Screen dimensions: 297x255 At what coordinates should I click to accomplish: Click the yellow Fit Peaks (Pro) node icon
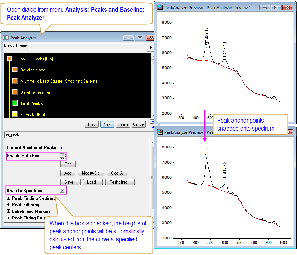pos(15,114)
